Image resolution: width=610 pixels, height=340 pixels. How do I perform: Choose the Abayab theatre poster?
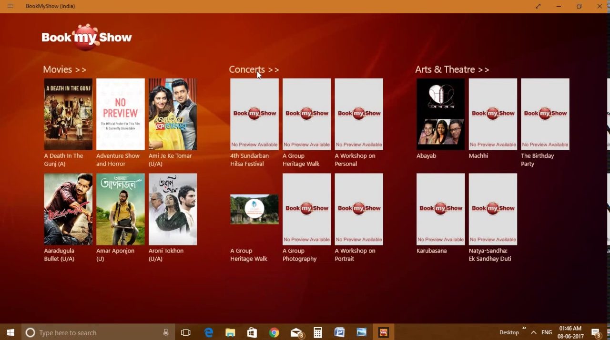440,114
